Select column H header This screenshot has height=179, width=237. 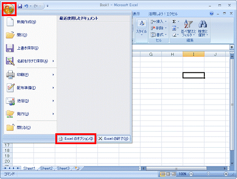(x=172, y=54)
